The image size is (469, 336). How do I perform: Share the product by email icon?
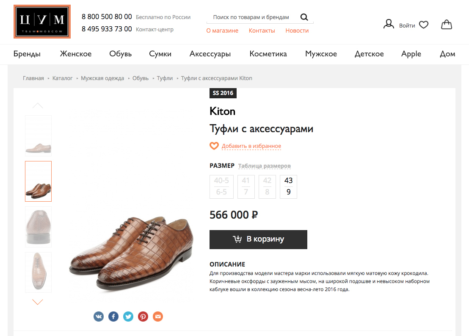tap(158, 316)
